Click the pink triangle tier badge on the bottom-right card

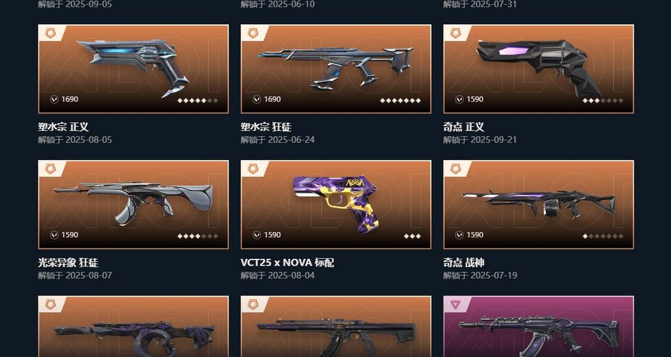pos(455,304)
